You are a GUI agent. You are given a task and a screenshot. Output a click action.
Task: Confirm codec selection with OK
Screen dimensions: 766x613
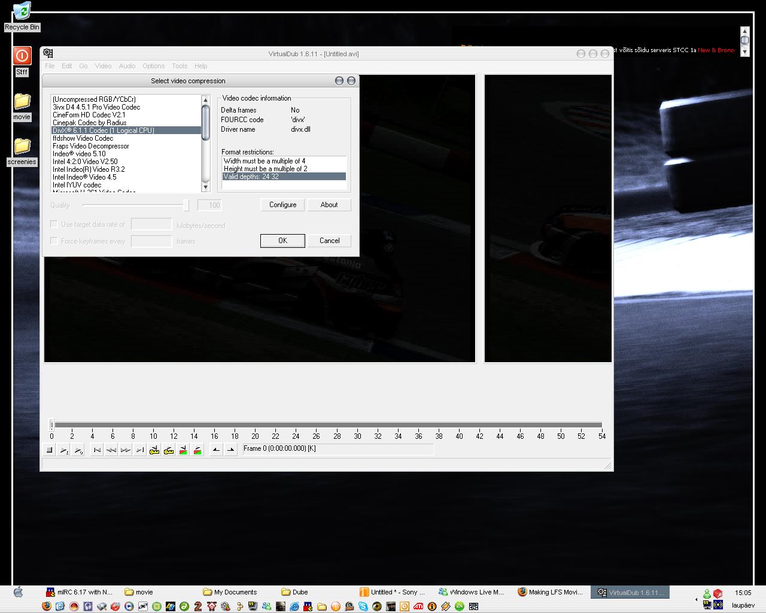(x=282, y=241)
